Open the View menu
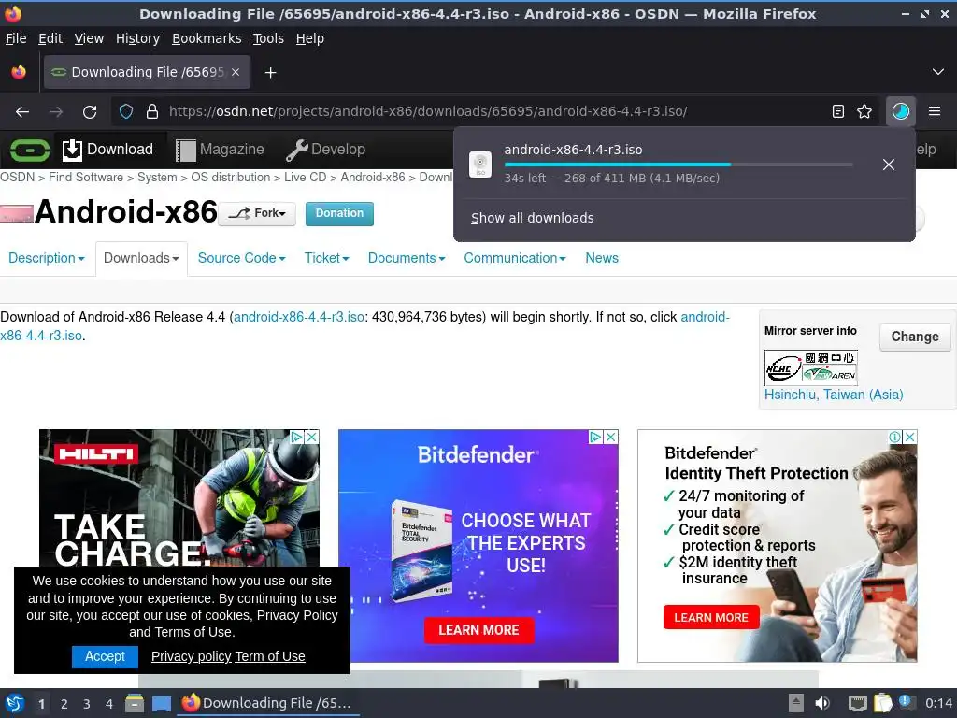The width and height of the screenshot is (957, 718). (x=89, y=38)
